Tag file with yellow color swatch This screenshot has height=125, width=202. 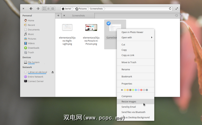[x=125, y=90]
